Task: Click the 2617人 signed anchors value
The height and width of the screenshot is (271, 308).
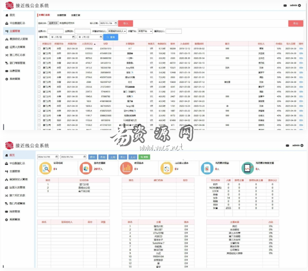Action: [98, 169]
